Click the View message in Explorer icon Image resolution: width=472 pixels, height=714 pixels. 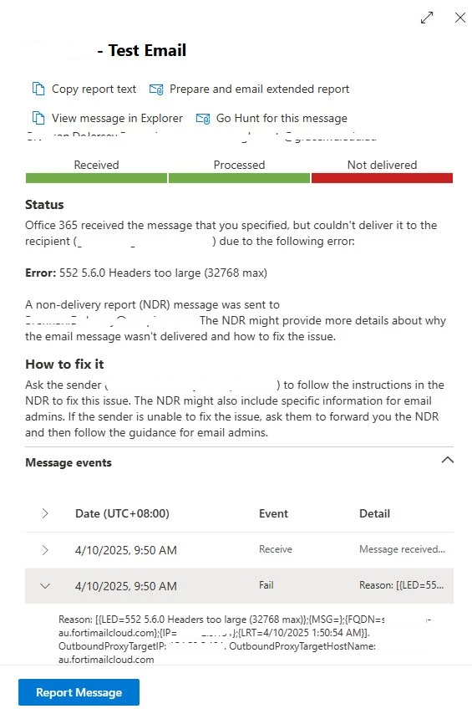pyautogui.click(x=38, y=119)
